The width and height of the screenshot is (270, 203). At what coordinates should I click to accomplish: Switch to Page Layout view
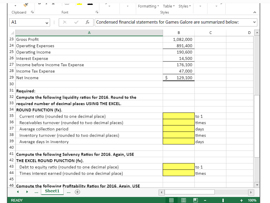pyautogui.click(x=184, y=200)
